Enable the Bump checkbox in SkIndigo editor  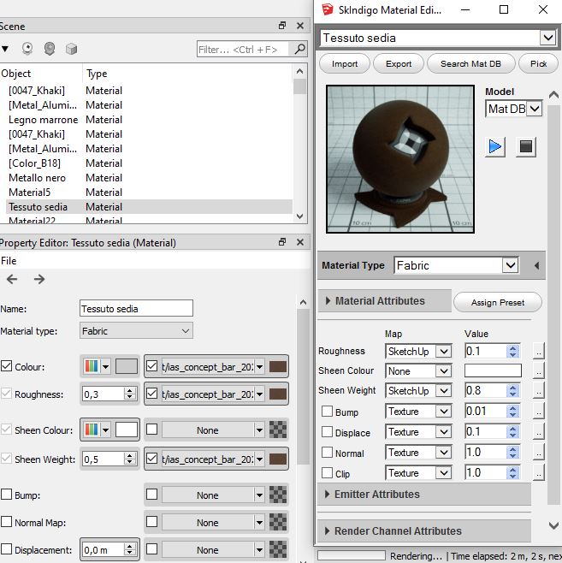click(x=326, y=412)
